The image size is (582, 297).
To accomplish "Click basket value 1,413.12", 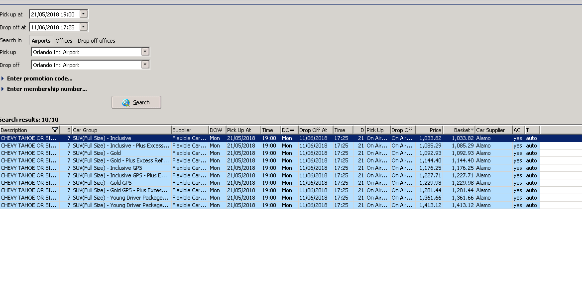I will [x=463, y=205].
